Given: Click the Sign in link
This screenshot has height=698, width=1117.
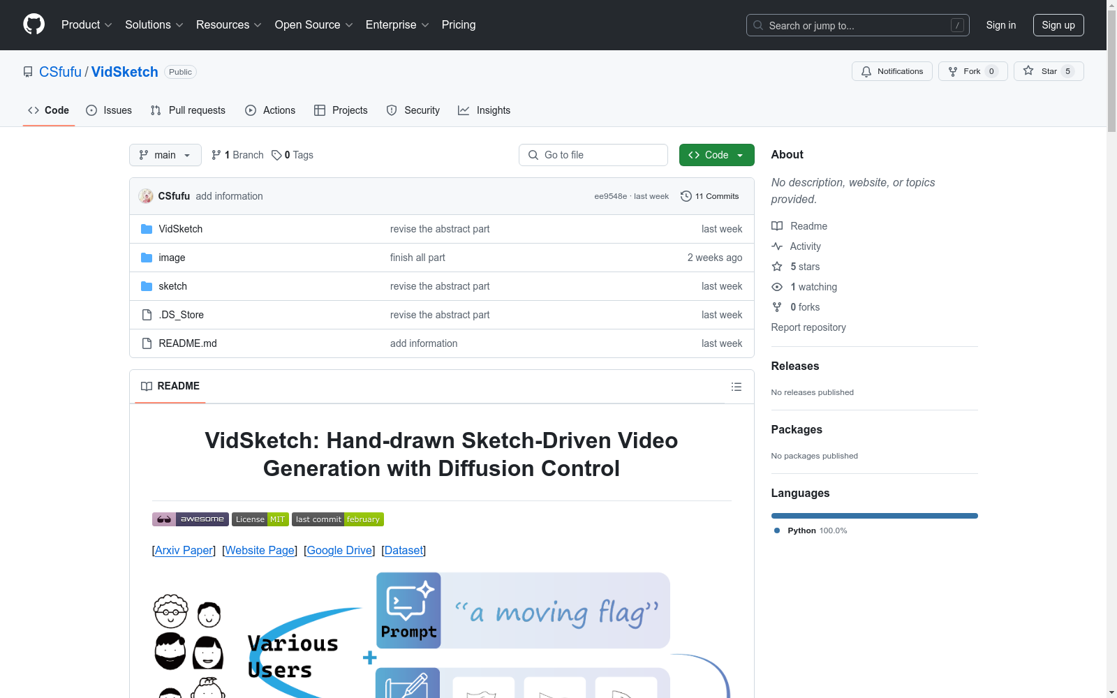Looking at the screenshot, I should coord(1001,25).
